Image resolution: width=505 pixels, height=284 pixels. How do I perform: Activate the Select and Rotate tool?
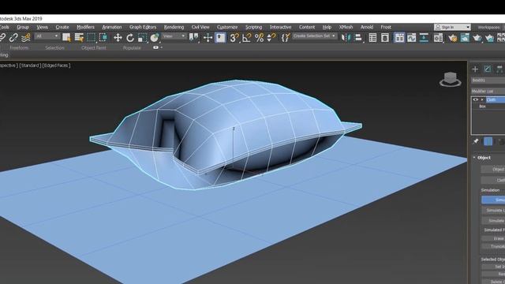point(129,38)
